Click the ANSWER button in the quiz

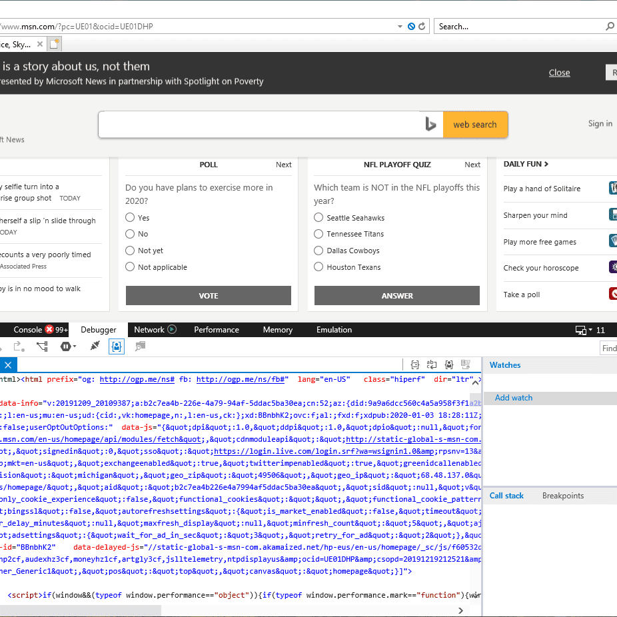click(x=397, y=296)
